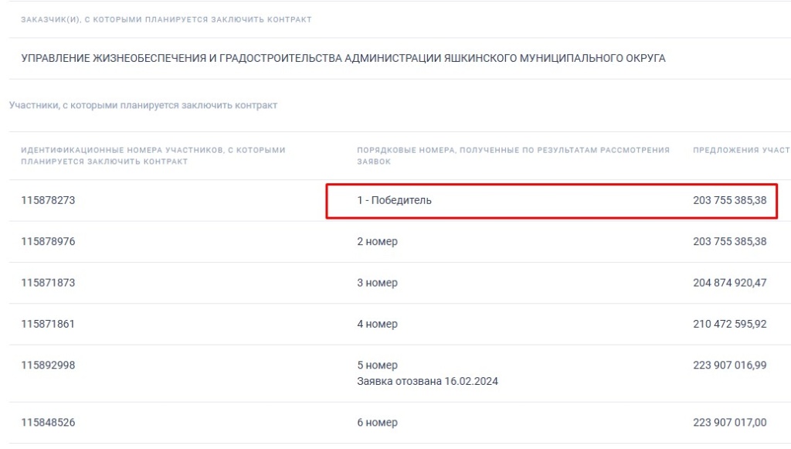Select the offer amount 223 907 016,99
This screenshot has width=791, height=449.
point(729,365)
